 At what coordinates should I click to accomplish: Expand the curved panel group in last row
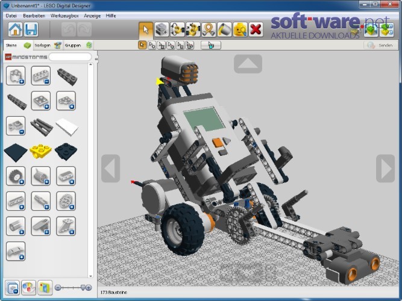tap(16, 251)
